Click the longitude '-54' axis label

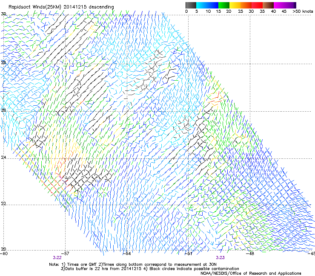click(127, 253)
